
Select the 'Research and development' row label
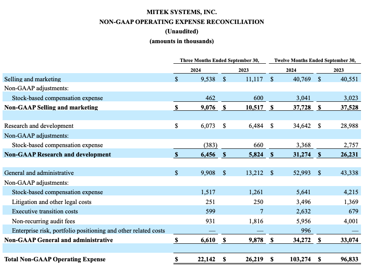pyautogui.click(x=39, y=126)
